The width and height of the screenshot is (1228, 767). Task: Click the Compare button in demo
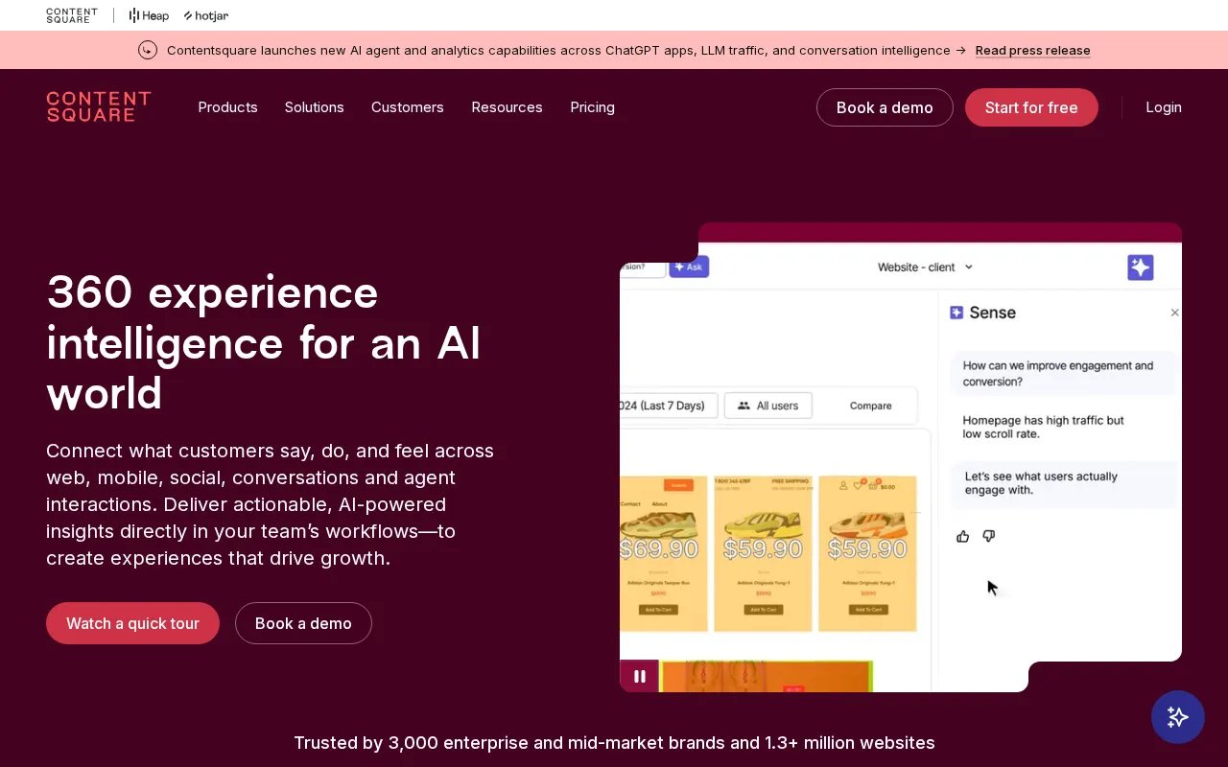pyautogui.click(x=871, y=406)
